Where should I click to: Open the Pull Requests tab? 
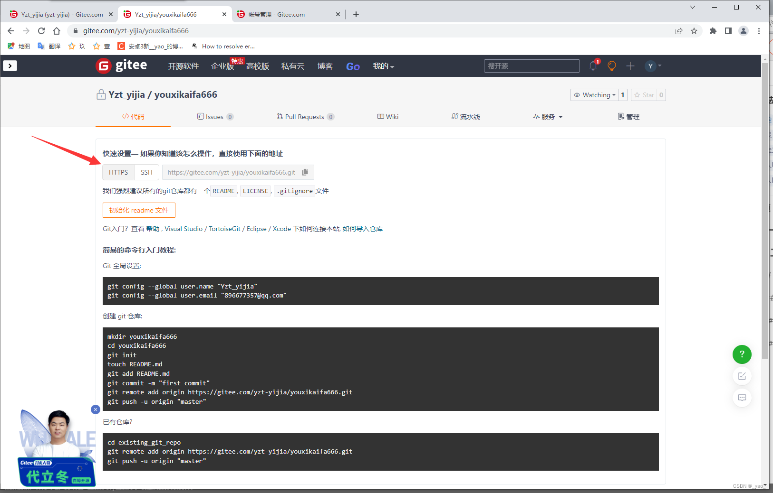click(x=306, y=117)
